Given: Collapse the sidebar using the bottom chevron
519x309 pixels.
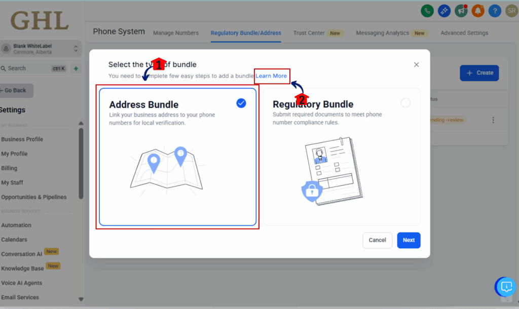Looking at the screenshot, I should [81, 298].
